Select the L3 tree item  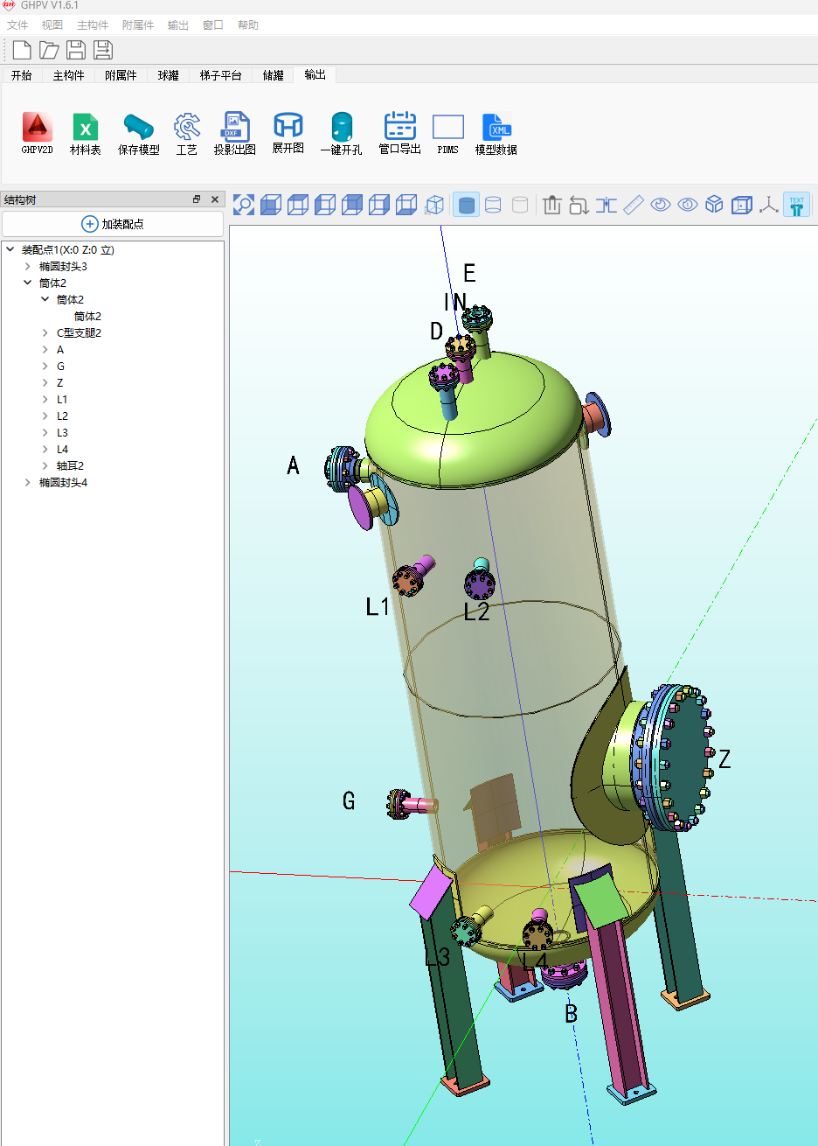(62, 432)
